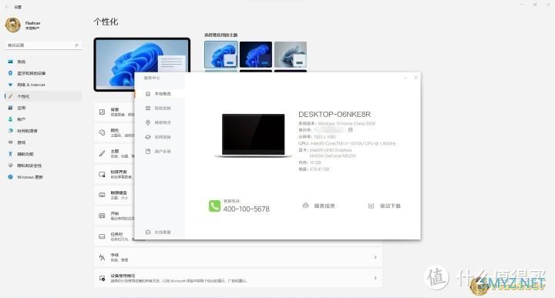This screenshot has width=555, height=298.
Task: Expand the 设备使用情况 row chevron
Action: 375,278
